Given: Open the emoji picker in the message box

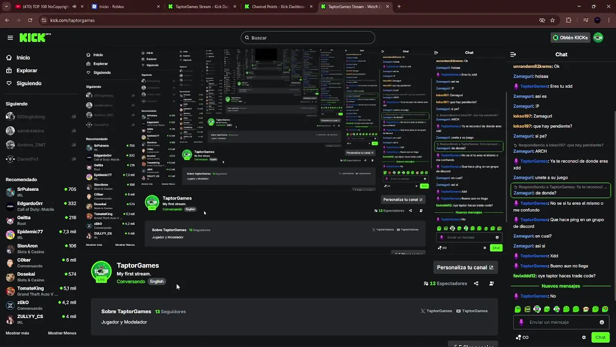Looking at the screenshot, I should tap(602, 322).
